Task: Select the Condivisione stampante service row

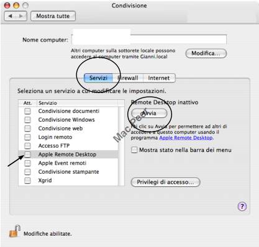Action: (x=68, y=172)
